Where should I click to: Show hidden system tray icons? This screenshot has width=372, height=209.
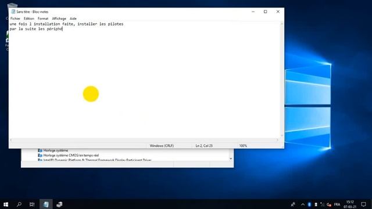click(x=303, y=204)
